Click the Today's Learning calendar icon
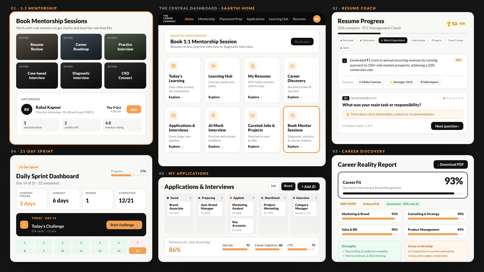The width and height of the screenshot is (484, 272). [173, 66]
